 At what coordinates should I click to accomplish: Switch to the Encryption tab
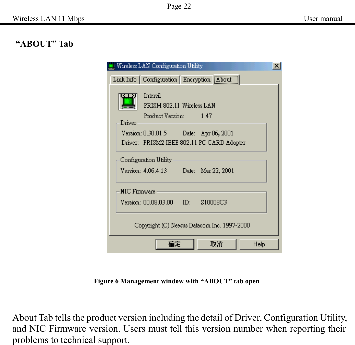(x=197, y=80)
